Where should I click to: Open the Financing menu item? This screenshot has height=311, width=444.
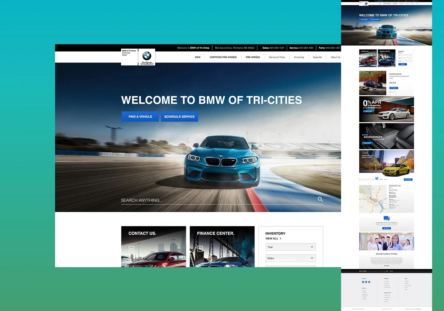(299, 57)
